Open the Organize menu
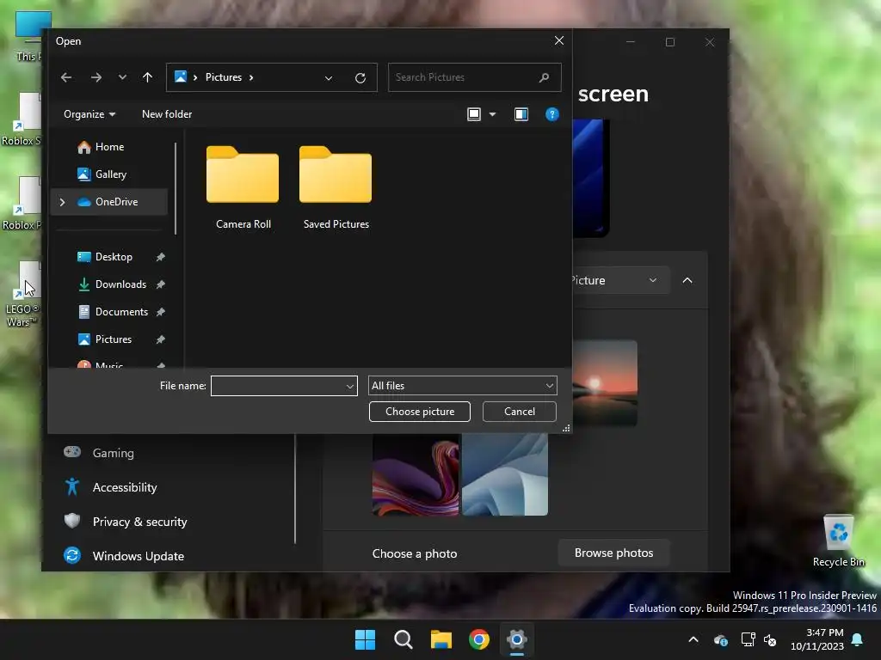The height and width of the screenshot is (660, 881). (89, 114)
